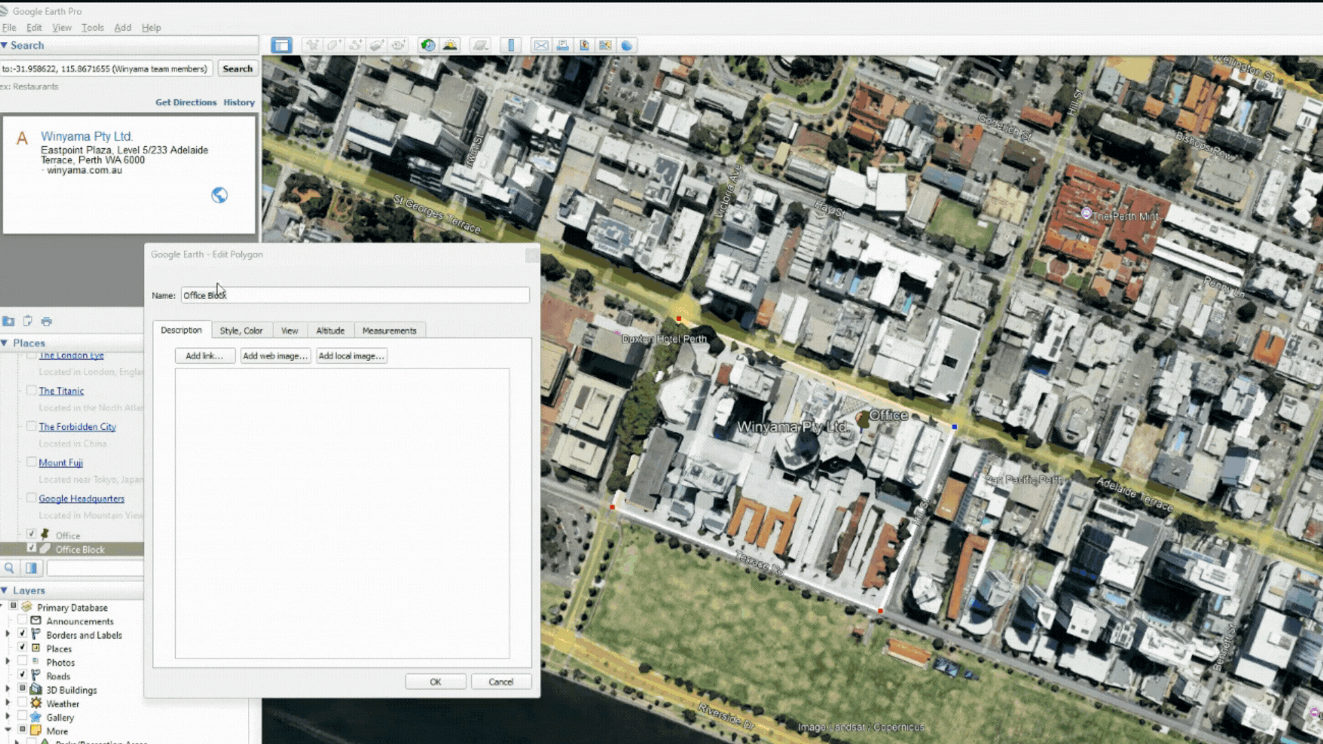Expand the 3D Buildings layer tree
The width and height of the screenshot is (1323, 744).
[8, 689]
